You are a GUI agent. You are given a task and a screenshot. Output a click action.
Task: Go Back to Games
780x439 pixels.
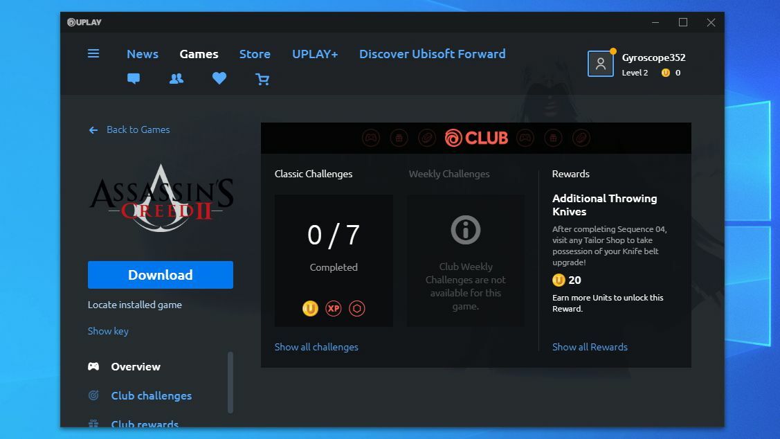coord(138,129)
